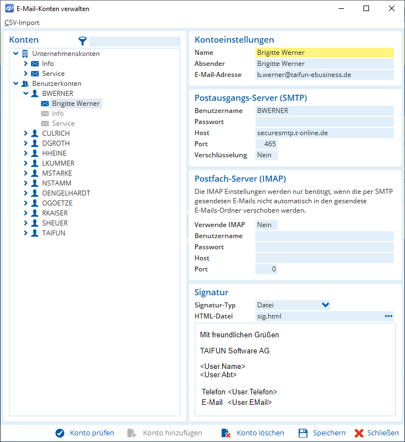Screen dimensions: 405x442
Task: Browse for HTML file via ellipsis button
Action: (x=388, y=316)
